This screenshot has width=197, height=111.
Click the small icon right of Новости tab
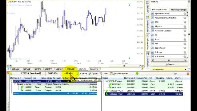tap(142, 69)
